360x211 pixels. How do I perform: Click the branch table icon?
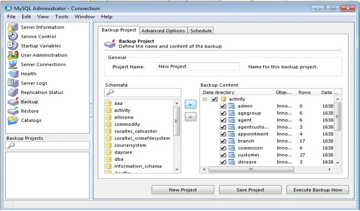[231, 141]
